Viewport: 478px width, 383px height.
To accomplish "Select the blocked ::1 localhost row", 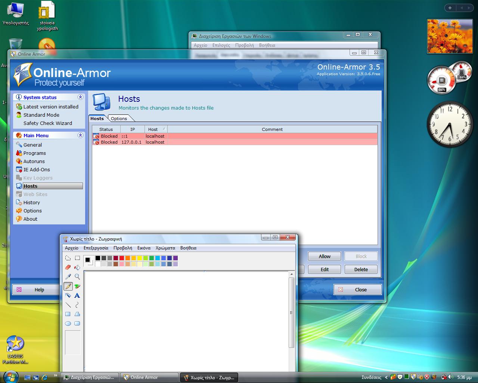I will (235, 136).
